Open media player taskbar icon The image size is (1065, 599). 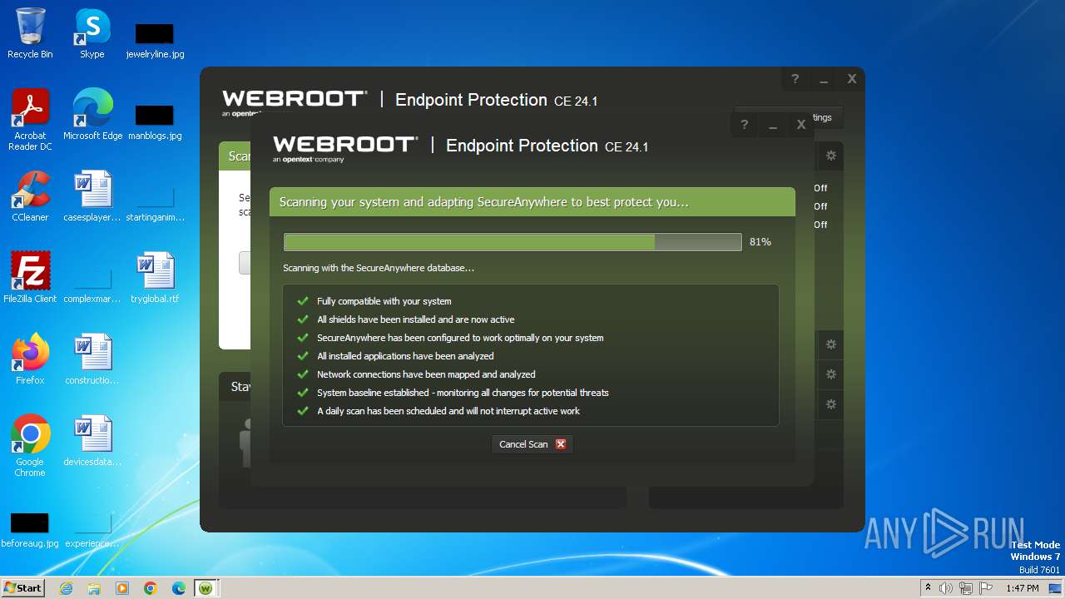click(122, 588)
